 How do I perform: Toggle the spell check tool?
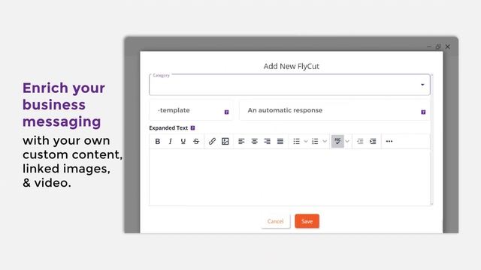tap(337, 141)
